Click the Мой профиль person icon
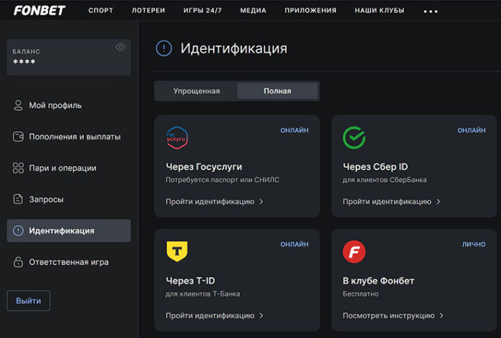 18,105
